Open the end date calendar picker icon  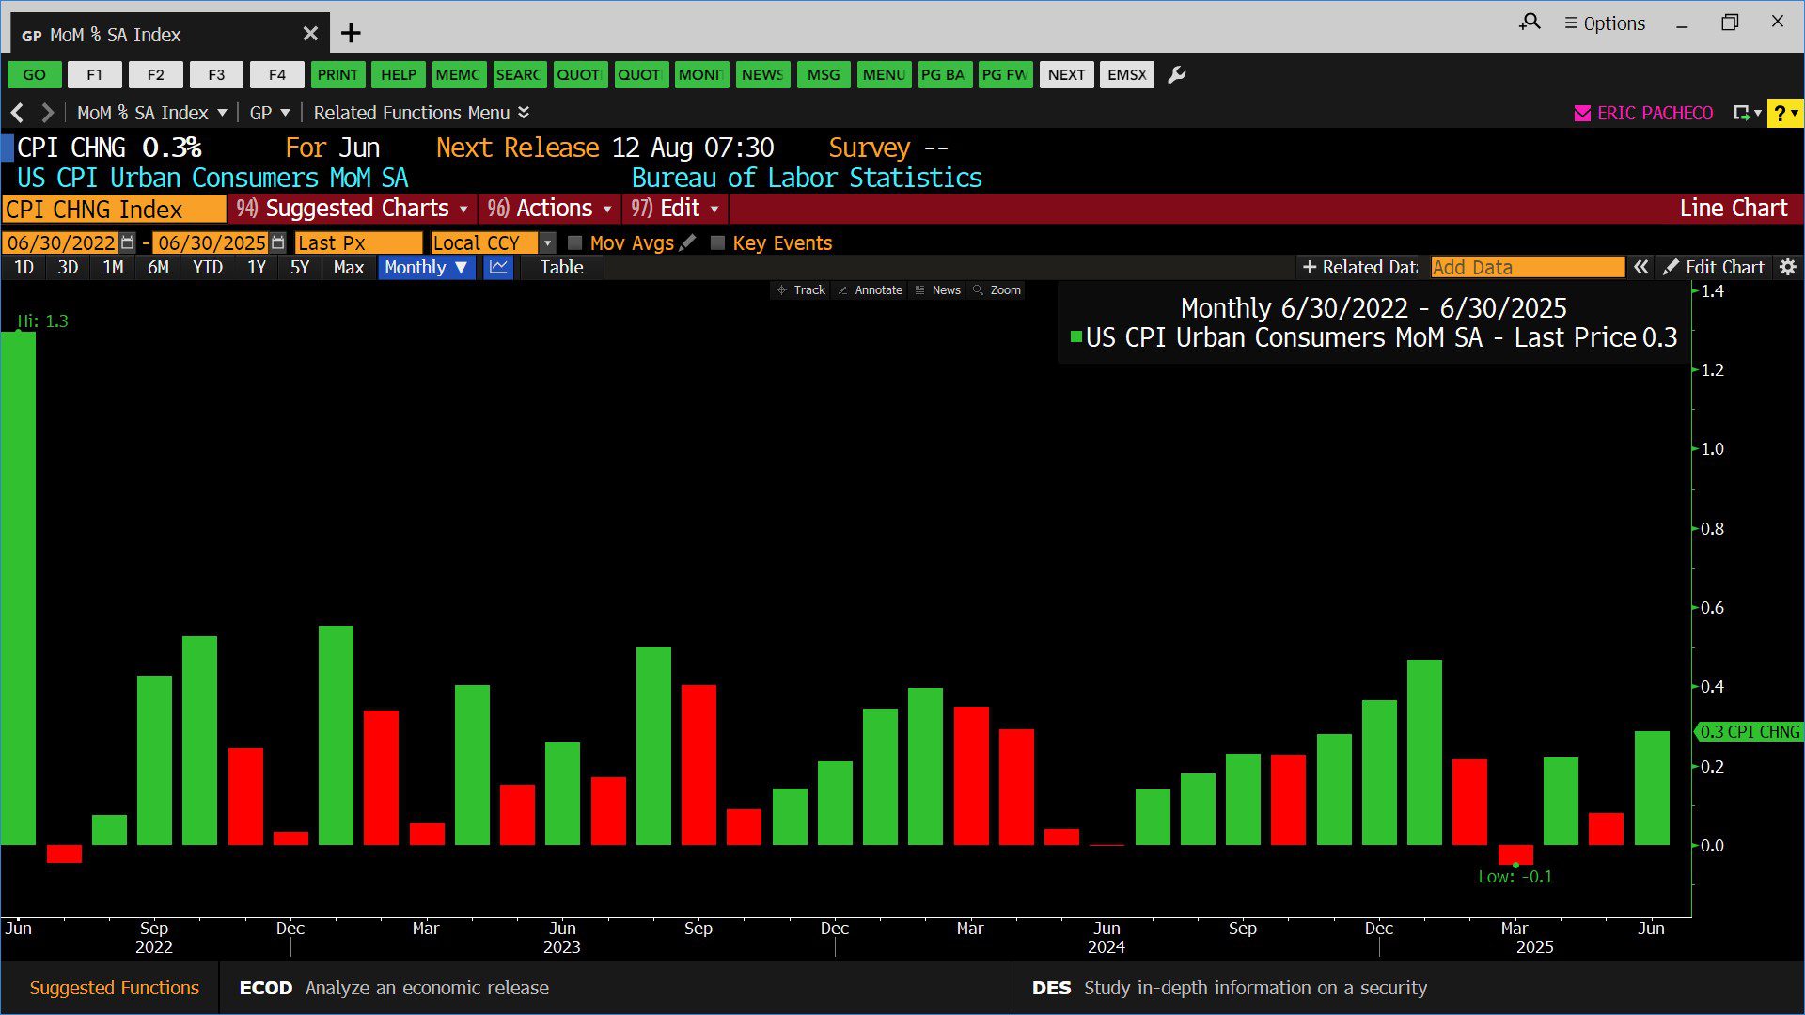[x=277, y=242]
